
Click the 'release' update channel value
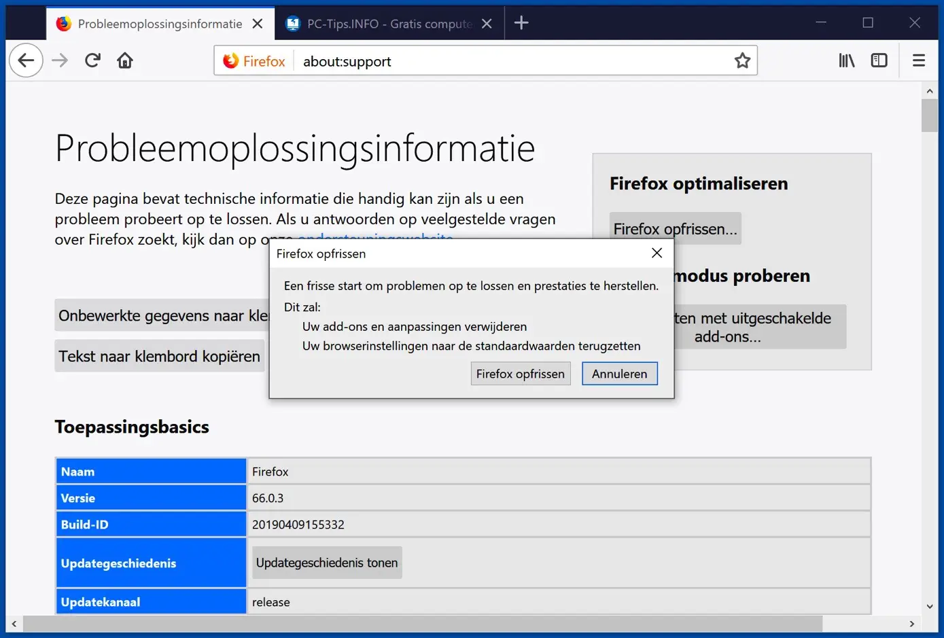tap(271, 602)
